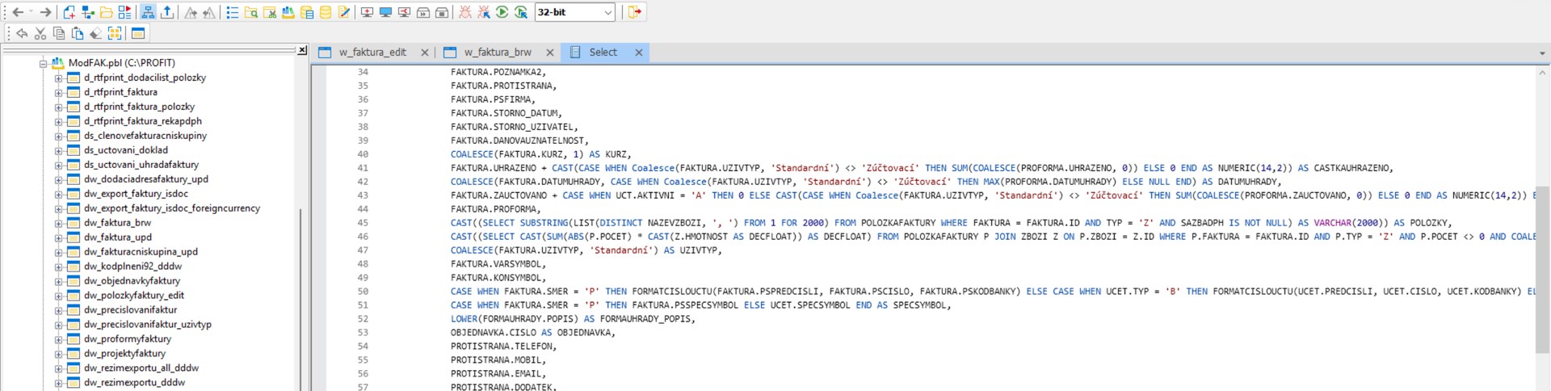Click the Cut scissors icon
The width and height of the screenshot is (1551, 391).
tap(40, 33)
